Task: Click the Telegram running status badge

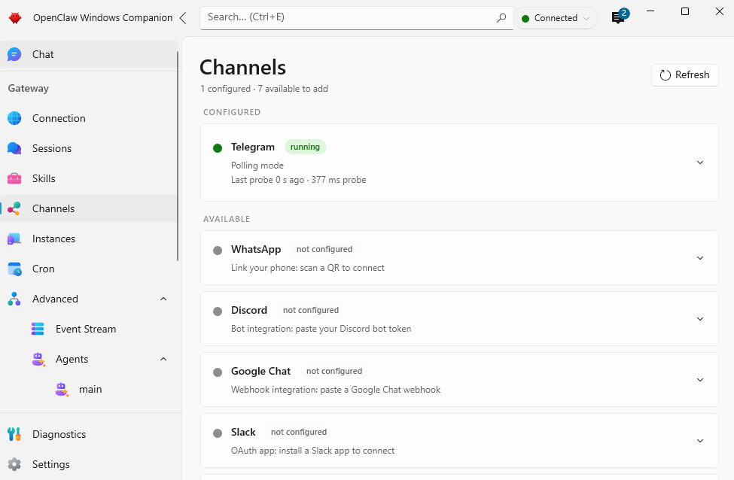Action: 305,147
